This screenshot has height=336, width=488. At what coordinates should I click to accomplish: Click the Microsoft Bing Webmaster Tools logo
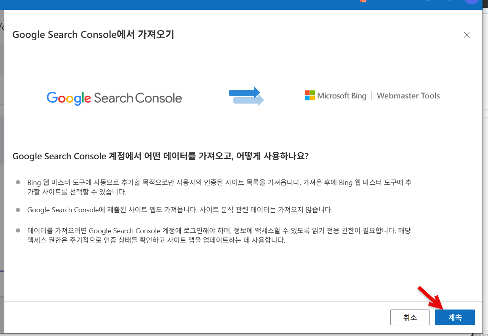point(372,96)
